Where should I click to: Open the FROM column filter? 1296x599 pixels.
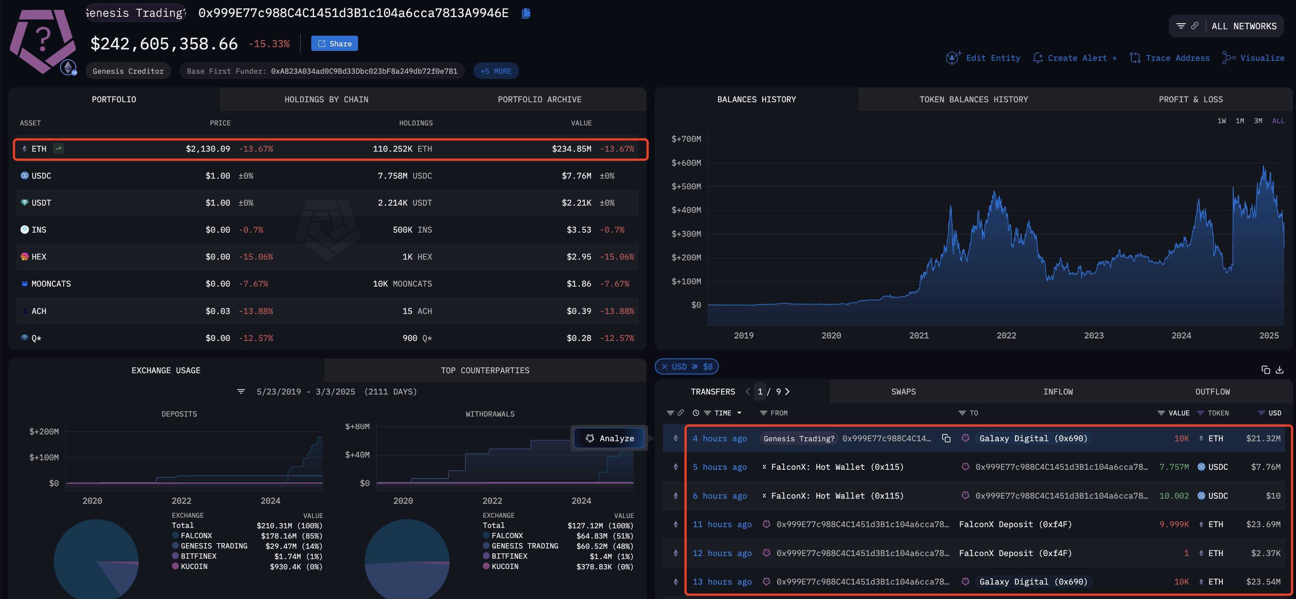[x=763, y=413]
